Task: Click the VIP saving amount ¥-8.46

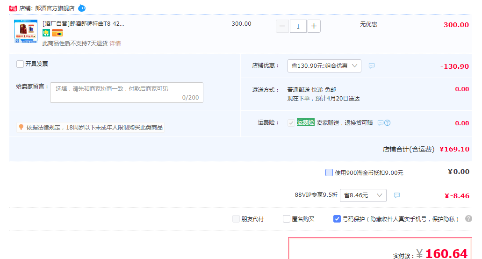Action: [457, 196]
